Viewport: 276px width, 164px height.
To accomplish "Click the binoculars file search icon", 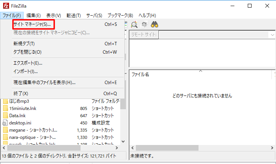I will click(x=155, y=24).
